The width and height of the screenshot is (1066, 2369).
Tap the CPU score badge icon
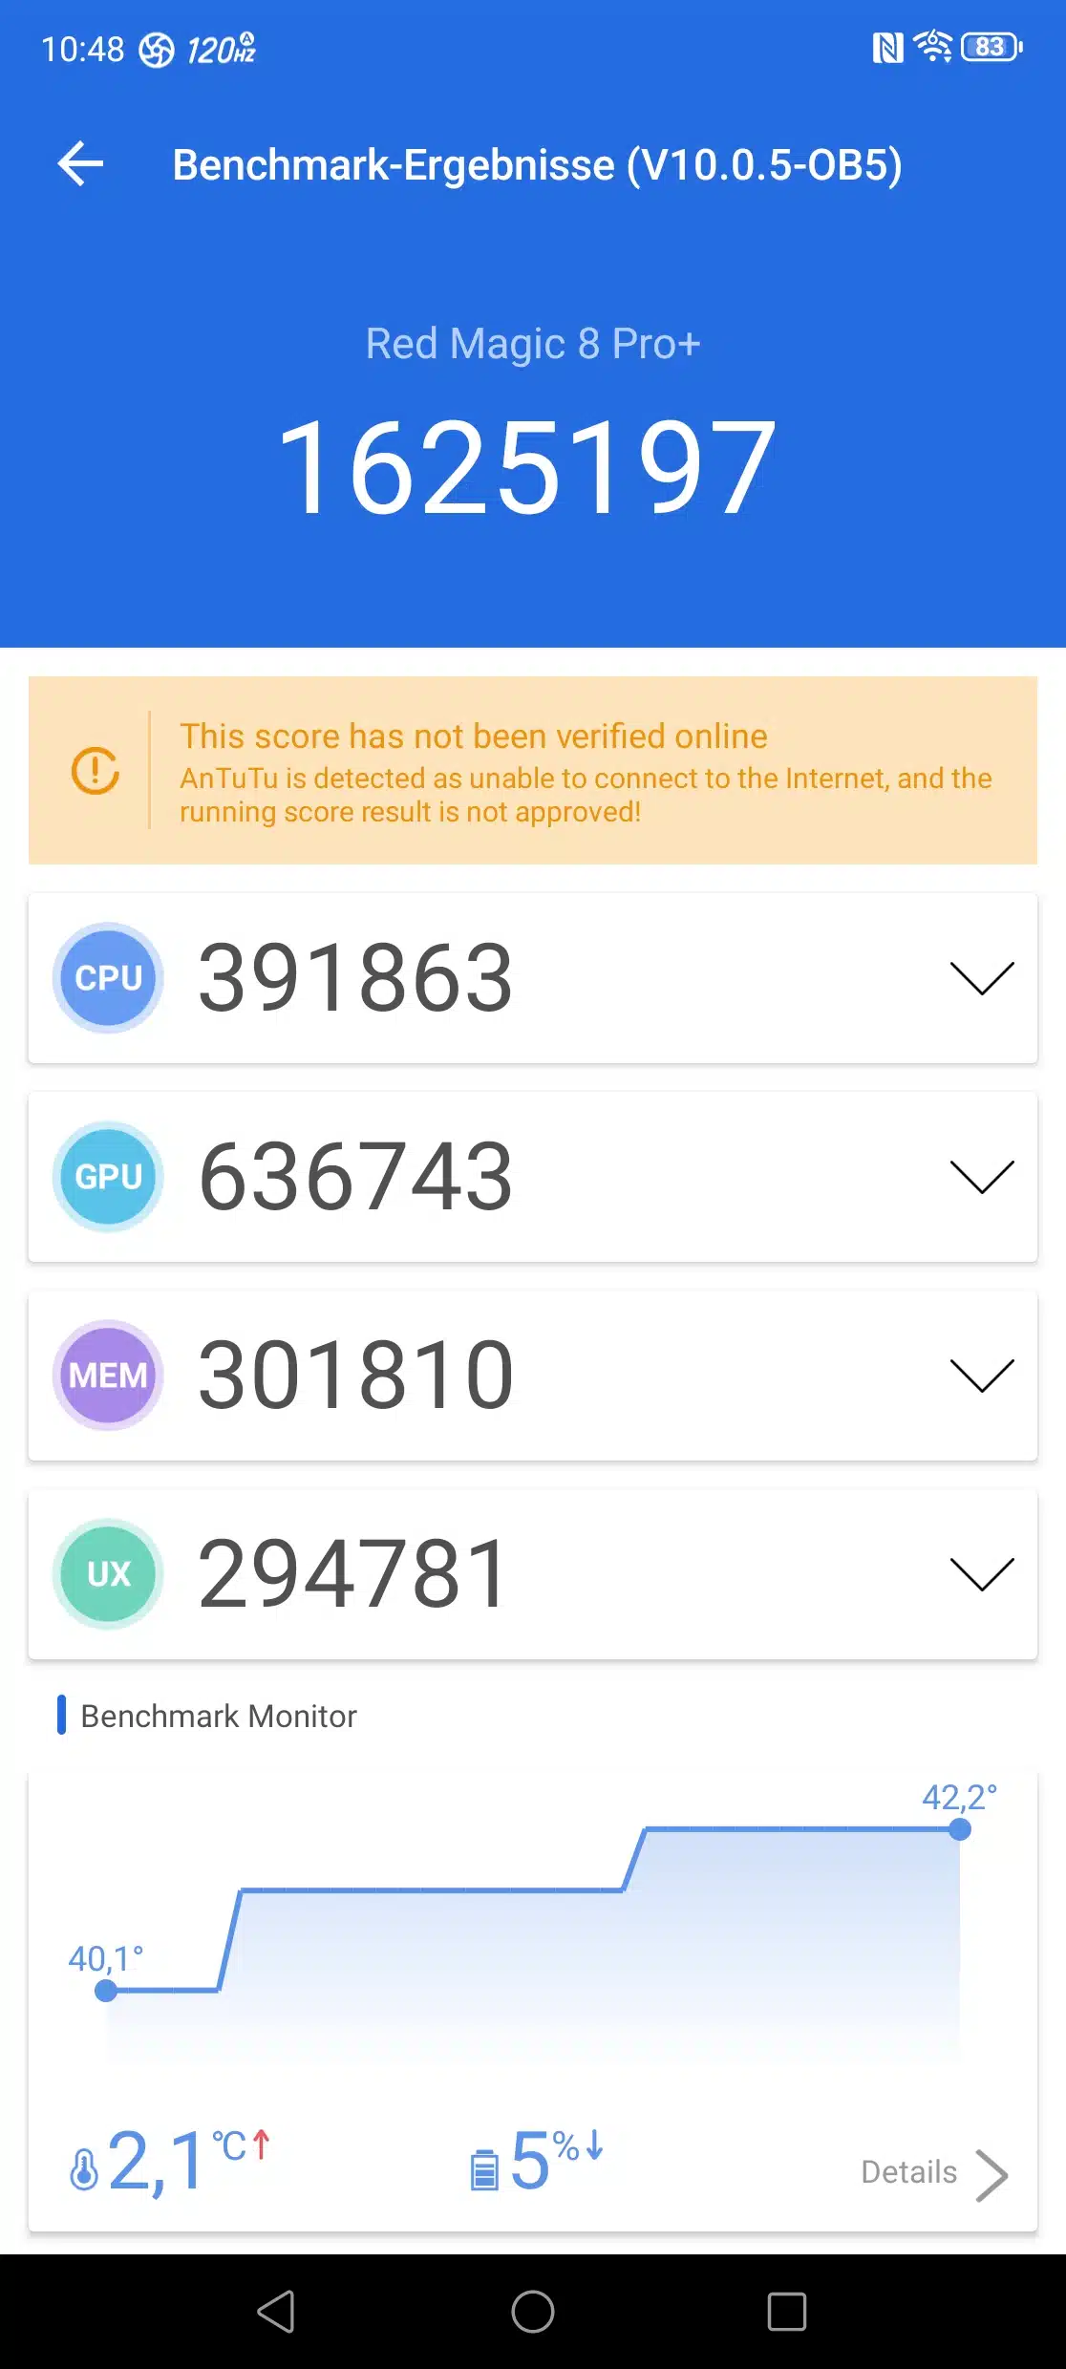pyautogui.click(x=108, y=977)
